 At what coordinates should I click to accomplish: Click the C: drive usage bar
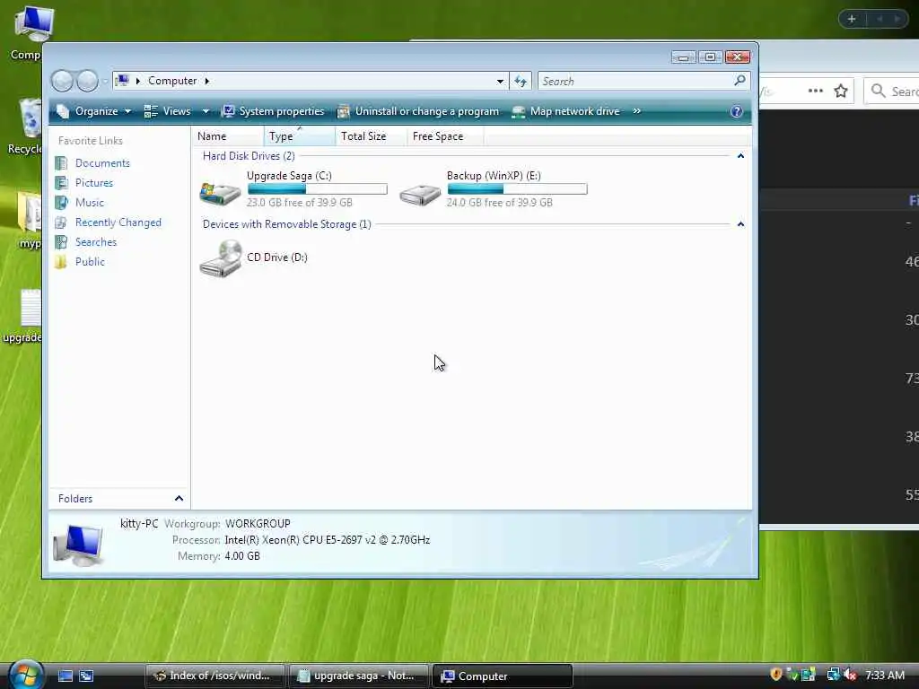tap(317, 188)
